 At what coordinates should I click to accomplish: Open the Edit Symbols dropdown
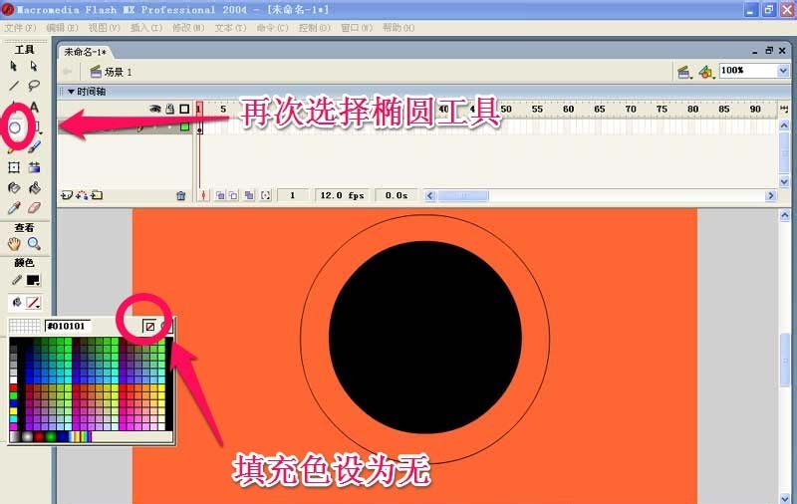point(705,72)
